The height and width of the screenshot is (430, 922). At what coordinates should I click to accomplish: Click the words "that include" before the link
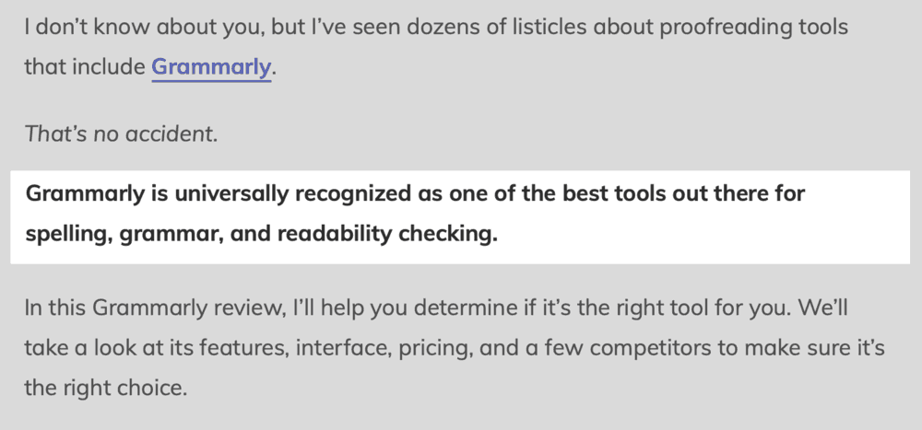pyautogui.click(x=85, y=67)
